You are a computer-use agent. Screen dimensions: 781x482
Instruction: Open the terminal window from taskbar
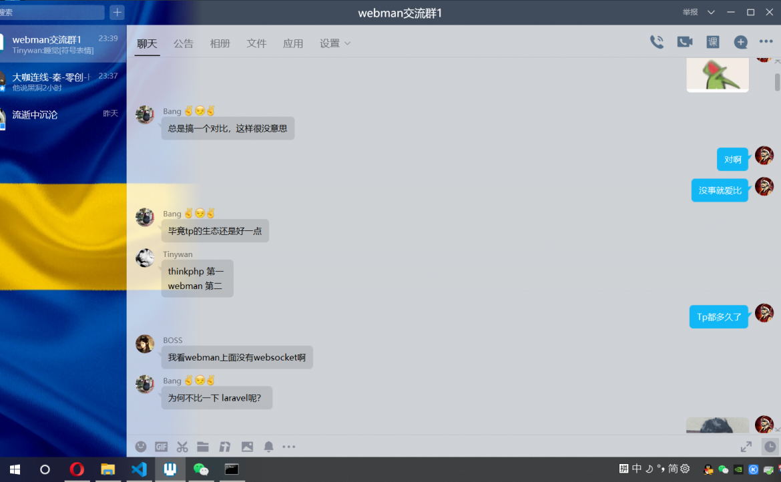pyautogui.click(x=232, y=469)
